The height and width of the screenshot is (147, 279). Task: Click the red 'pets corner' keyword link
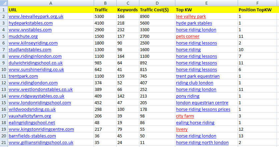pyautogui.click(x=188, y=36)
